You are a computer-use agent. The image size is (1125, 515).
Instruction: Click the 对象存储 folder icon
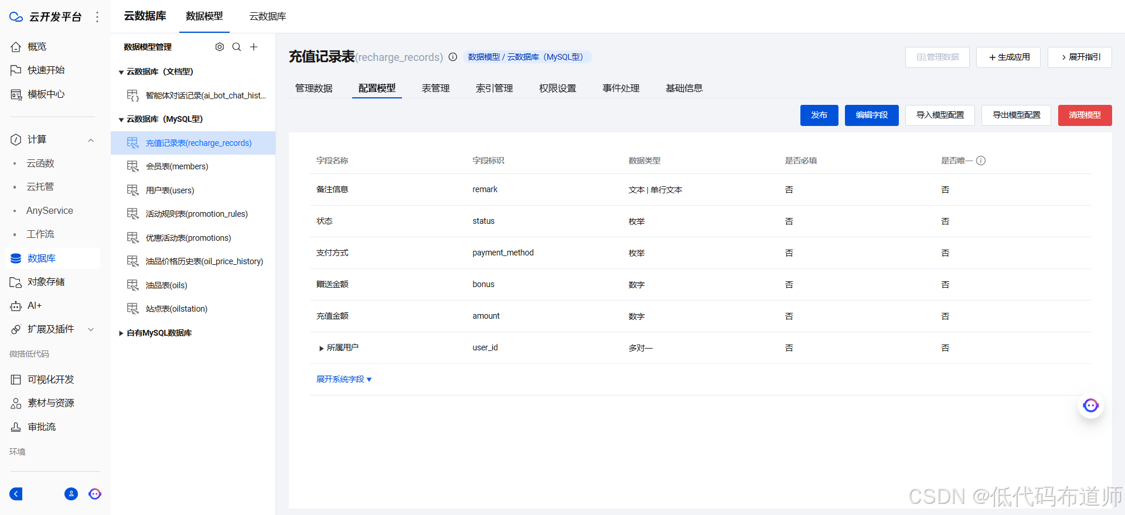click(x=16, y=282)
